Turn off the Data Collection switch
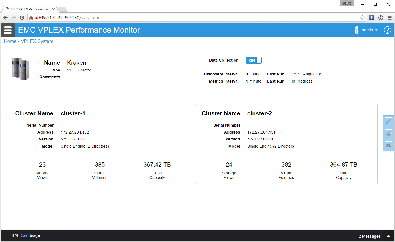 tap(254, 60)
